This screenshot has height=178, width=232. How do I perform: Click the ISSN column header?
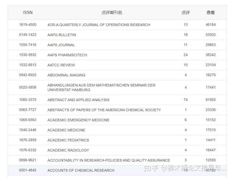click(x=28, y=13)
